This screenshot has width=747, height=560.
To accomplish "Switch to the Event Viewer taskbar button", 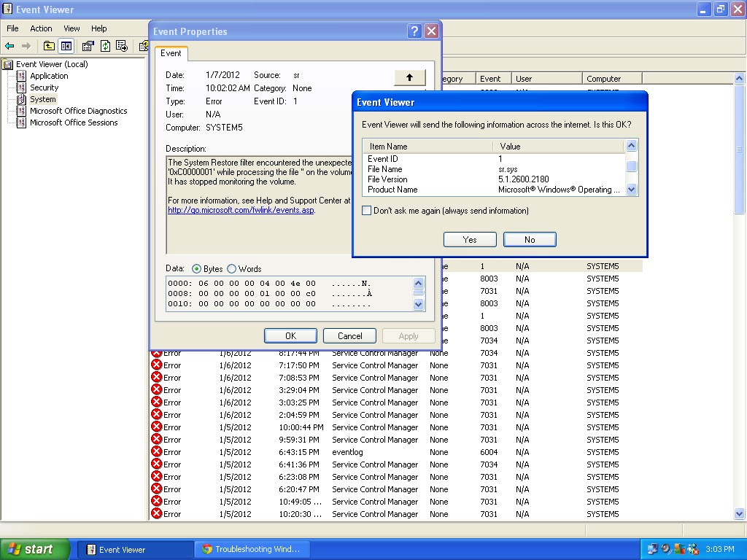I will (x=135, y=550).
